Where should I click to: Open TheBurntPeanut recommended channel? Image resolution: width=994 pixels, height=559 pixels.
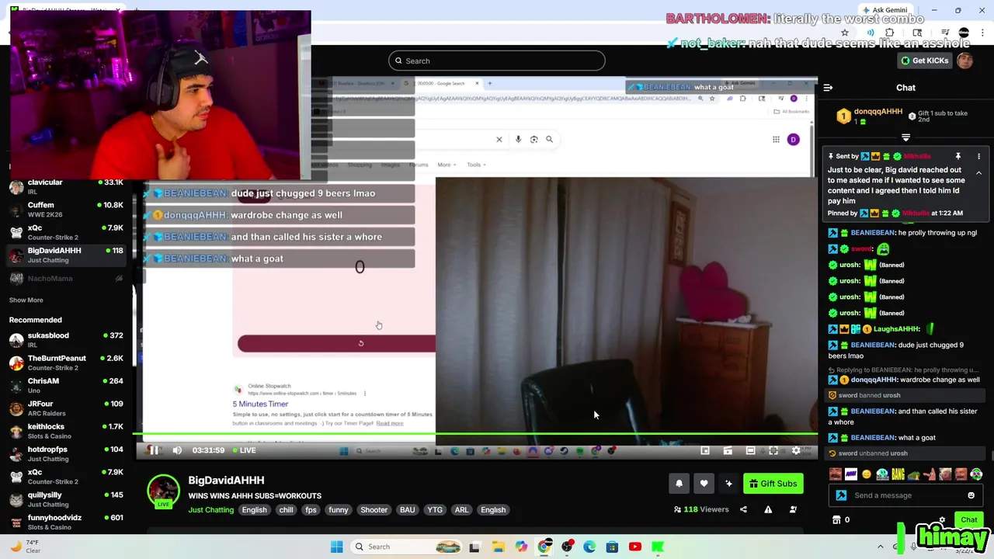click(x=66, y=363)
